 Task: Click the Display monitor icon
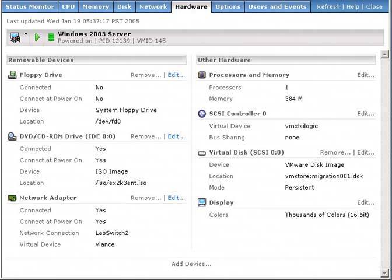202,202
